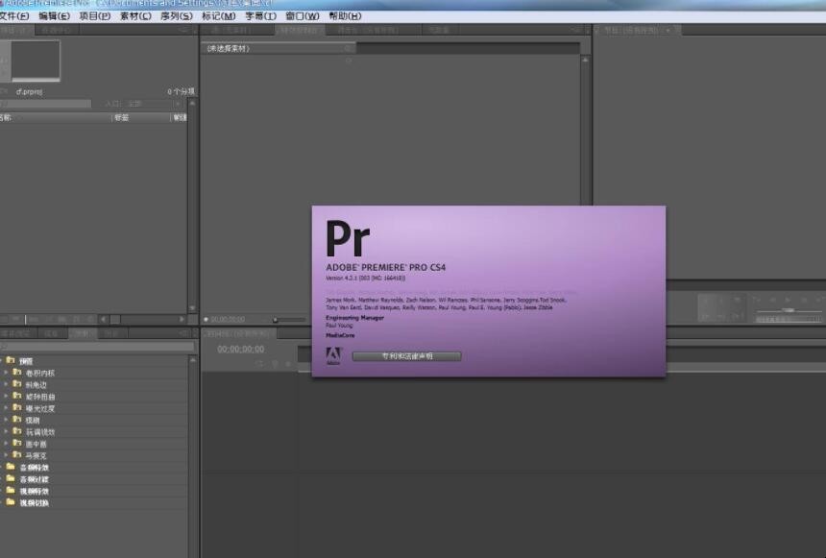Image resolution: width=826 pixels, height=558 pixels.
Task: Click the source monitor timecode 00:00:00:00
Action: [228, 319]
